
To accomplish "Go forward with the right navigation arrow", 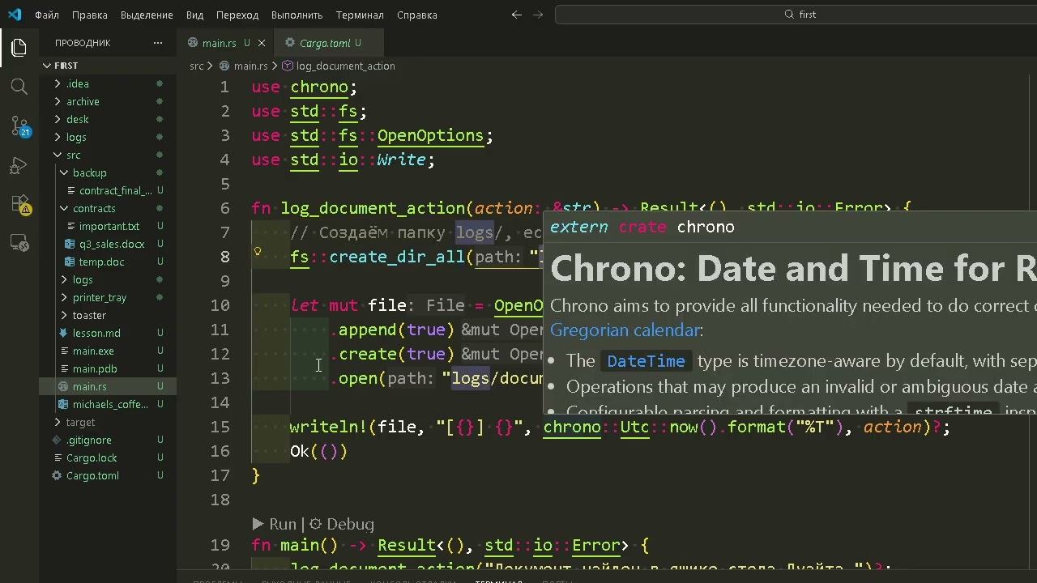I will pos(538,15).
